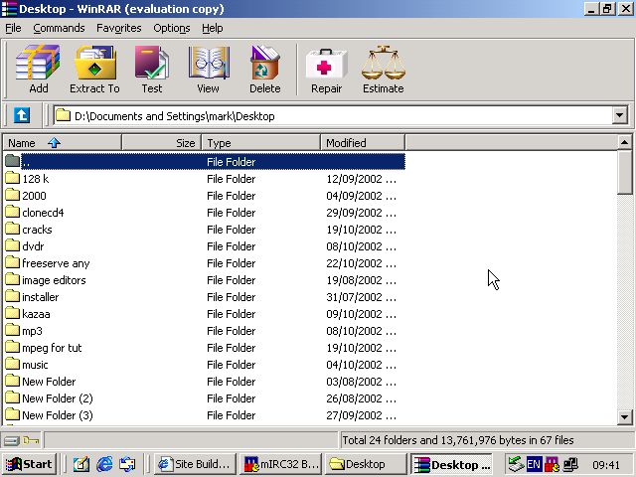
Task: Select the 'mpeg for tut' folder
Action: tap(52, 348)
